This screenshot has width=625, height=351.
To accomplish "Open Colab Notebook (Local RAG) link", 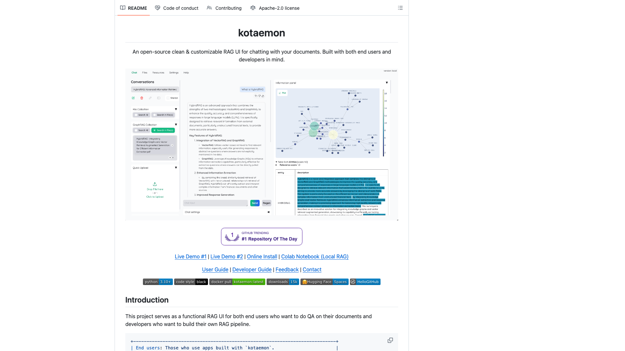I will pos(315,256).
